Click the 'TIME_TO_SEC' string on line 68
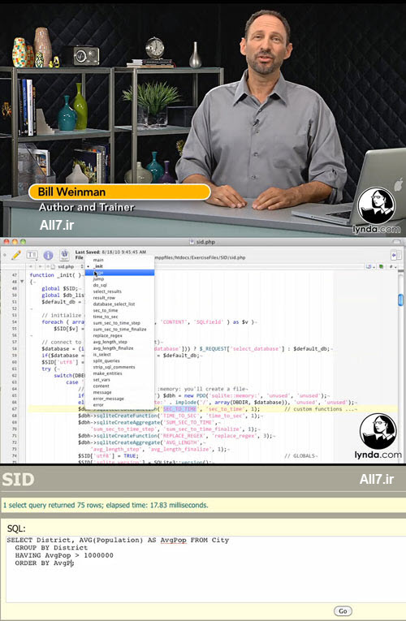Viewport: 406px width, 621px height. coord(179,416)
